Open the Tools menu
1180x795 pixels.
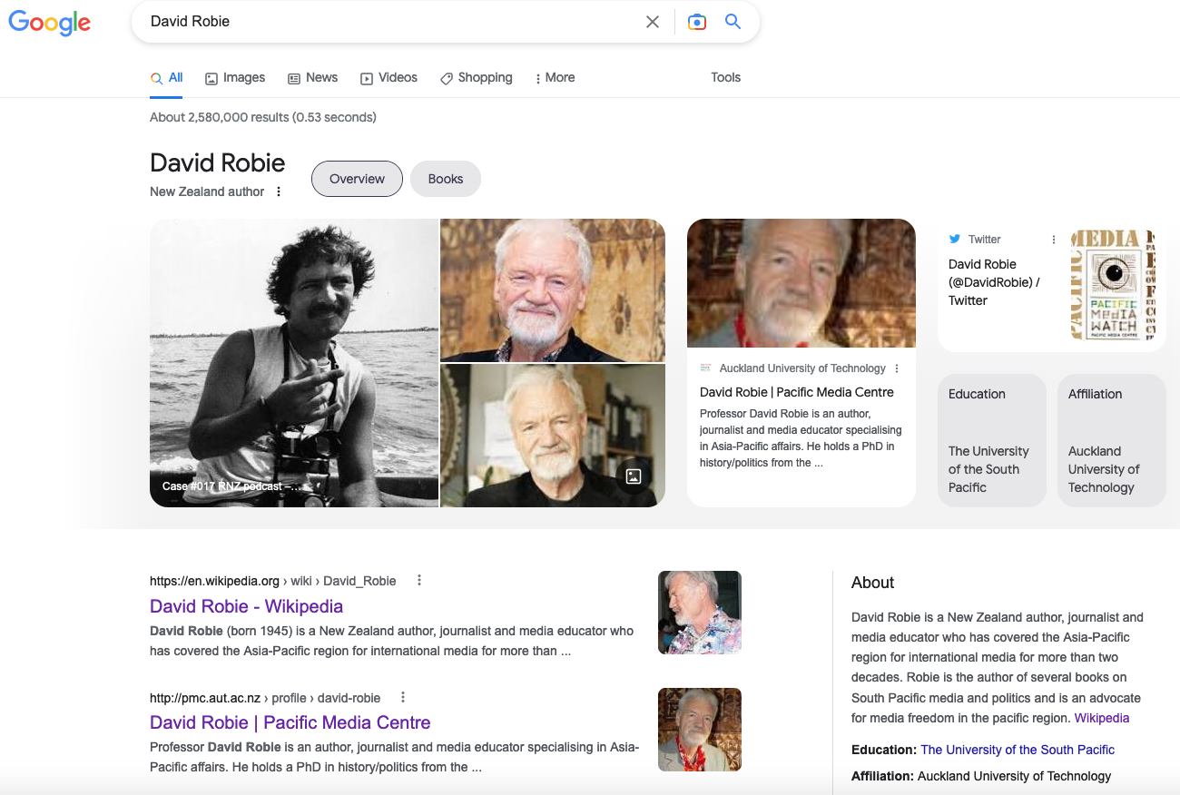click(725, 77)
